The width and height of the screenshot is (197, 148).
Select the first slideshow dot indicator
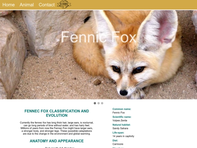click(95, 103)
